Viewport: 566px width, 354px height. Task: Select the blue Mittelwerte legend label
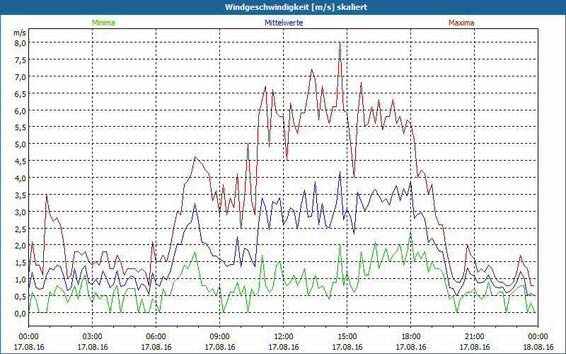pyautogui.click(x=283, y=23)
